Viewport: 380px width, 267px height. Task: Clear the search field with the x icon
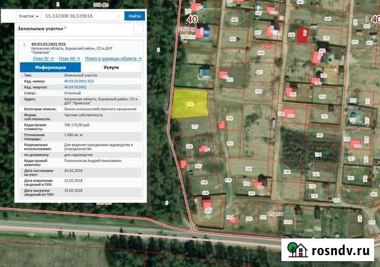119,16
